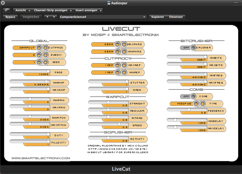This screenshot has height=174, width=242.
Task: Adjust the MAXFREQ slider knob
Action: [x=205, y=81]
